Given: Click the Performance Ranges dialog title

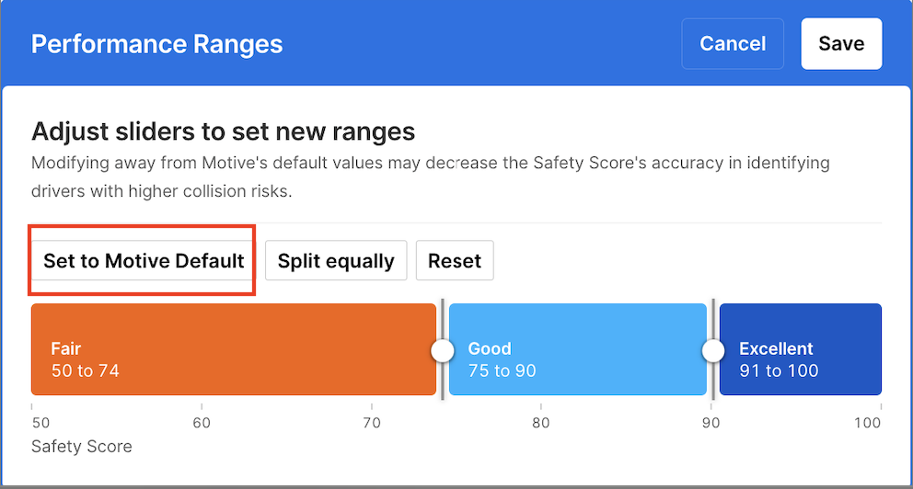Looking at the screenshot, I should coord(156,44).
